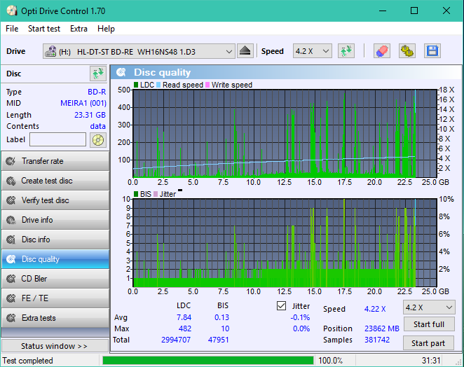Open the Extra menu
This screenshot has height=367, width=464.
[79, 29]
